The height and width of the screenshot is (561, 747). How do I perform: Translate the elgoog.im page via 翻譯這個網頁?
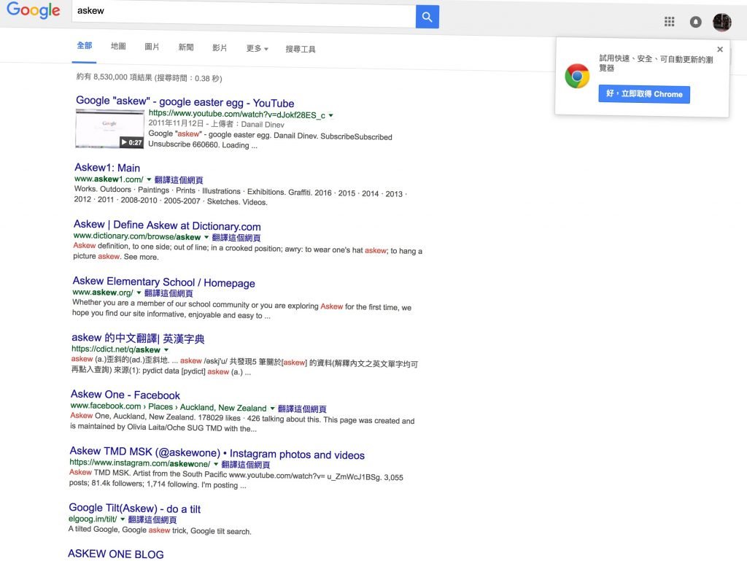click(x=152, y=519)
